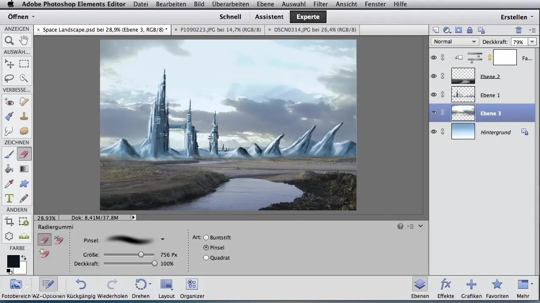This screenshot has width=540, height=303.
Task: Create a new layer in layers panel
Action: (x=436, y=30)
